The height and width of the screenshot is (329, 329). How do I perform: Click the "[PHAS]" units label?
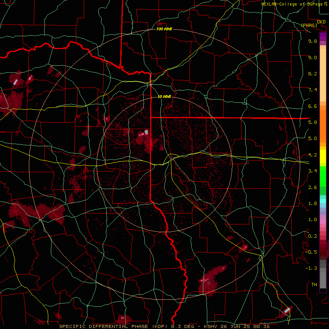[x=309, y=26]
